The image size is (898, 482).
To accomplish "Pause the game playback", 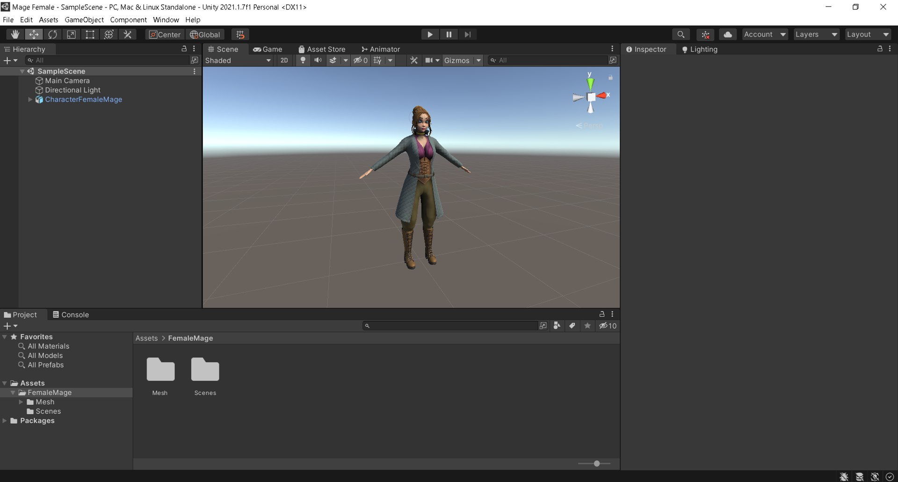I will click(449, 35).
